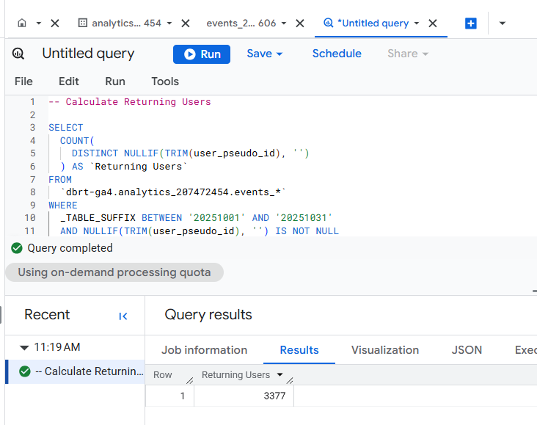
Task: Click the Schedule button
Action: click(x=337, y=54)
